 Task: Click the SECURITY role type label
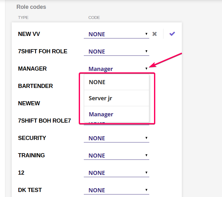pos(32,138)
